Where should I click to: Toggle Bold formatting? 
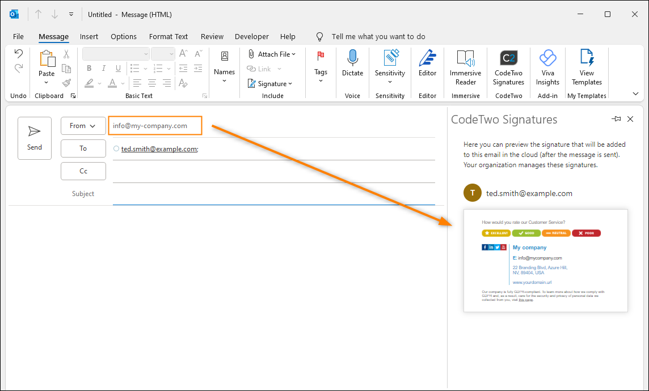(88, 69)
